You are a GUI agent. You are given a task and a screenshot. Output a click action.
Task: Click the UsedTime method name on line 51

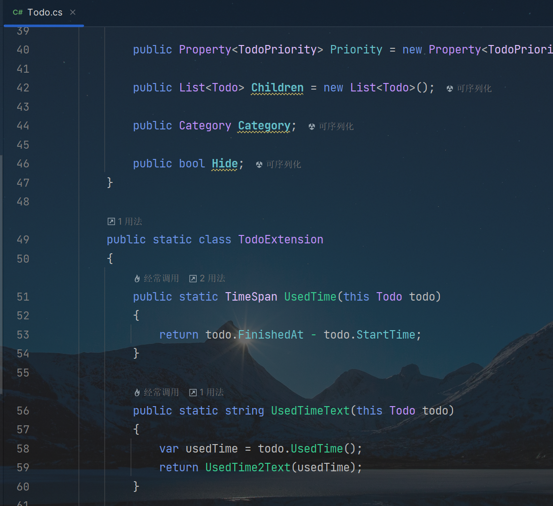[x=310, y=297]
